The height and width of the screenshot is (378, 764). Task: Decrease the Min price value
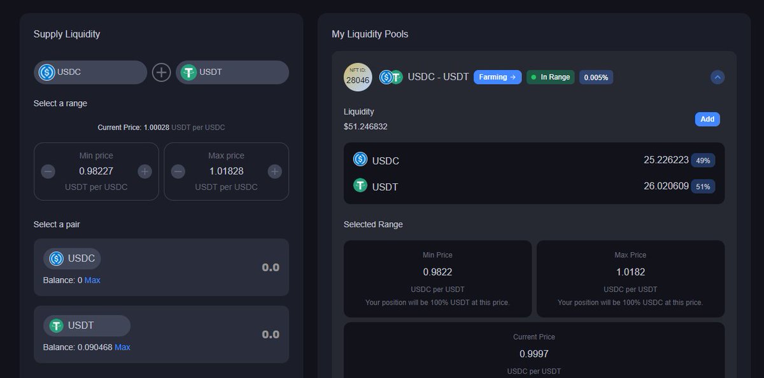click(x=48, y=172)
